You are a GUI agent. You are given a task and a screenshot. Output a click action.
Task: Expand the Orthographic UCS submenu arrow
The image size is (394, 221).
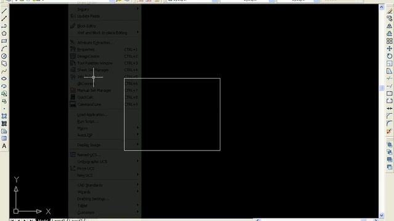(137, 161)
